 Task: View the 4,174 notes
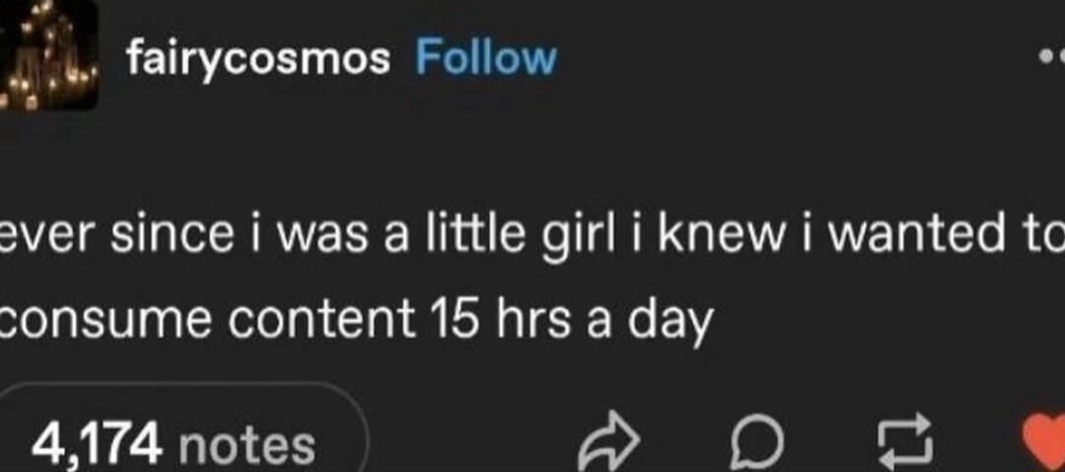[173, 443]
